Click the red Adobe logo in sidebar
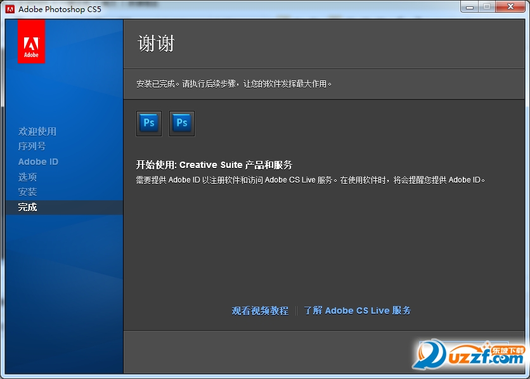The width and height of the screenshot is (530, 379). [31, 41]
